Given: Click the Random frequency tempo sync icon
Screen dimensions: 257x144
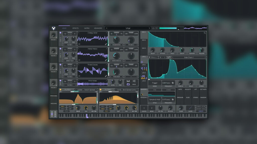Looking at the screenshot, I should click(173, 99).
